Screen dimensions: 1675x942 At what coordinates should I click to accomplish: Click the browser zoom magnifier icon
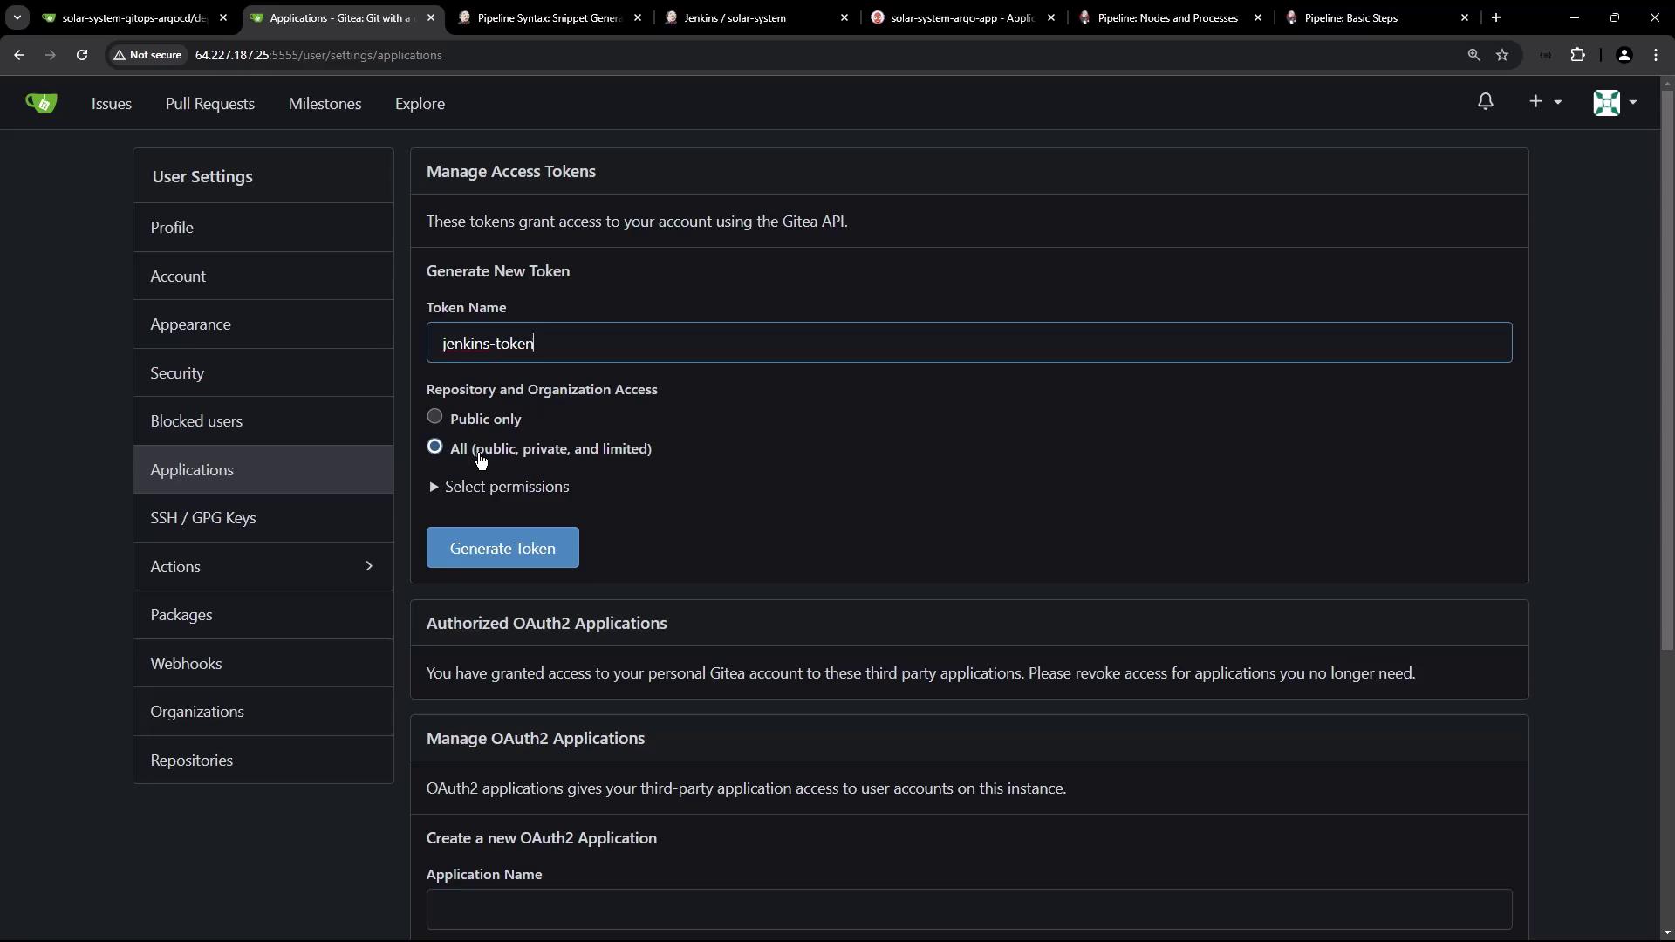pyautogui.click(x=1473, y=55)
